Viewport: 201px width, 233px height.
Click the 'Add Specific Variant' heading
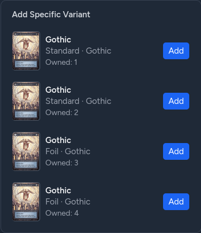click(51, 15)
